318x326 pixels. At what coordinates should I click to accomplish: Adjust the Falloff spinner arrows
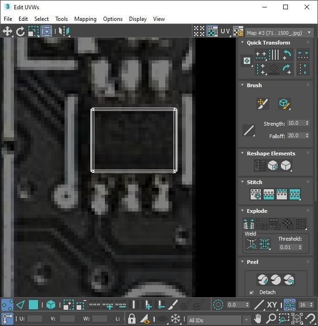click(x=307, y=135)
